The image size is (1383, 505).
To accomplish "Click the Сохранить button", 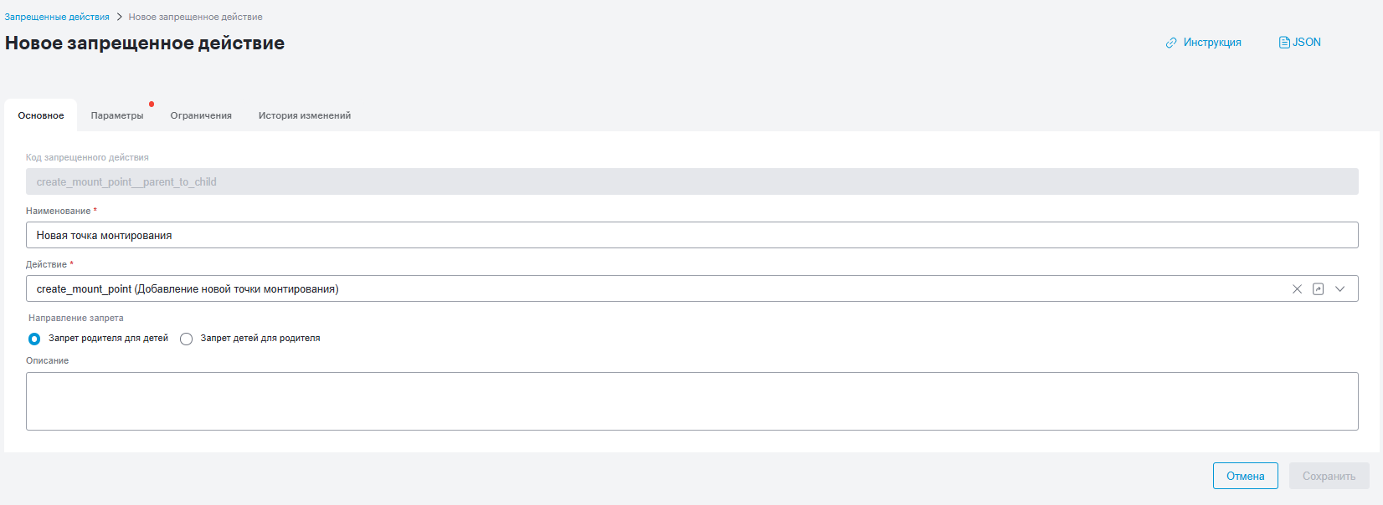I will click(x=1329, y=476).
